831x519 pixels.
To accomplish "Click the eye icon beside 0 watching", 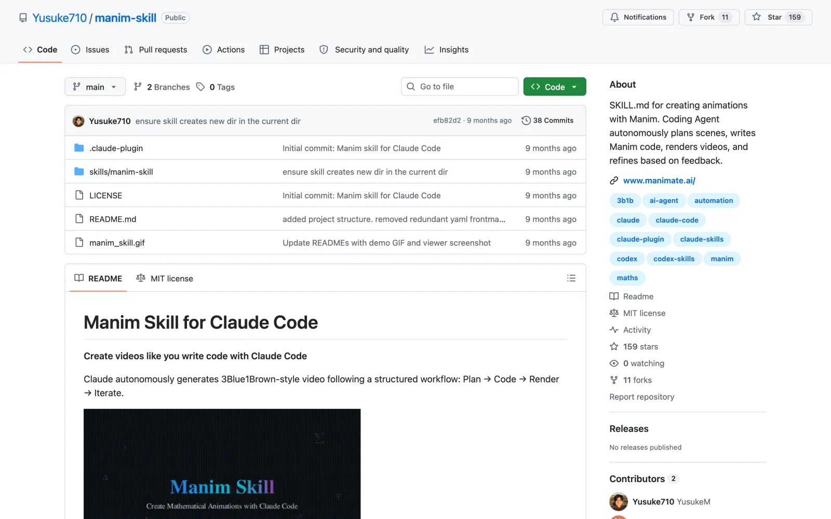I will [x=614, y=363].
